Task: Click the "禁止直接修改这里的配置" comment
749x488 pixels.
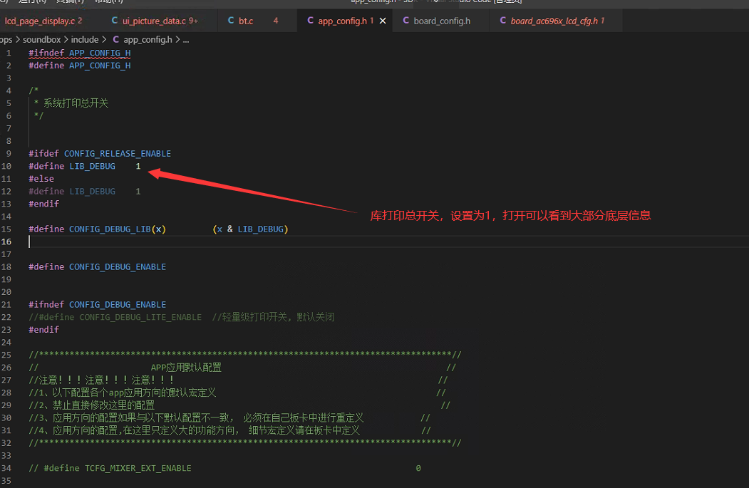Action: click(x=103, y=405)
